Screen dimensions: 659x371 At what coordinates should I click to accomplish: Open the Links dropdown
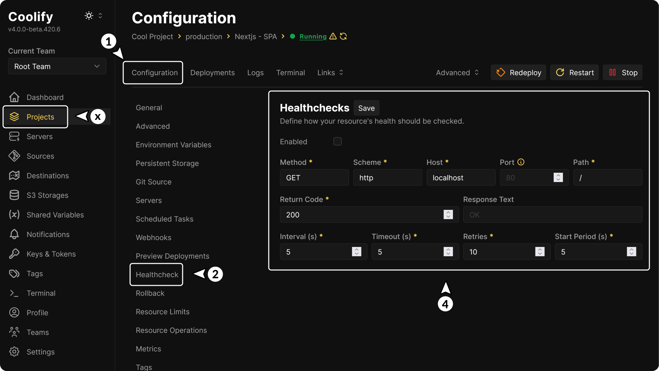coord(330,72)
